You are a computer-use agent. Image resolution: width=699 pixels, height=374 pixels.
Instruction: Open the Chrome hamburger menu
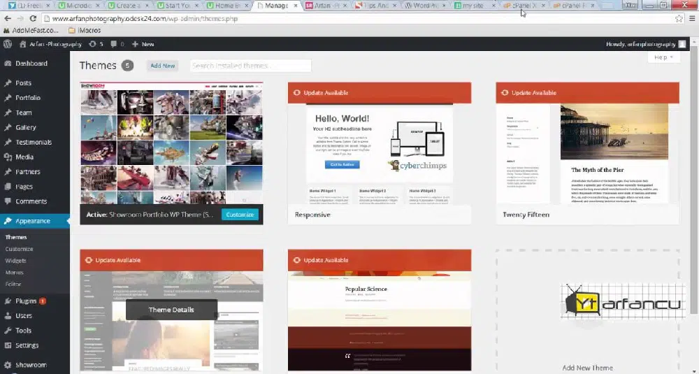click(691, 18)
